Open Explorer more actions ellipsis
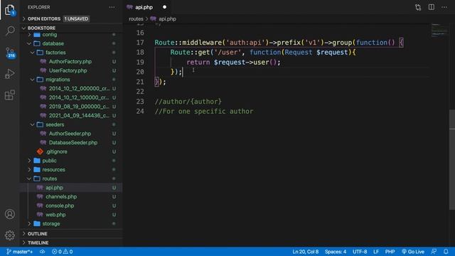This screenshot has height=256, width=455. [112, 7]
